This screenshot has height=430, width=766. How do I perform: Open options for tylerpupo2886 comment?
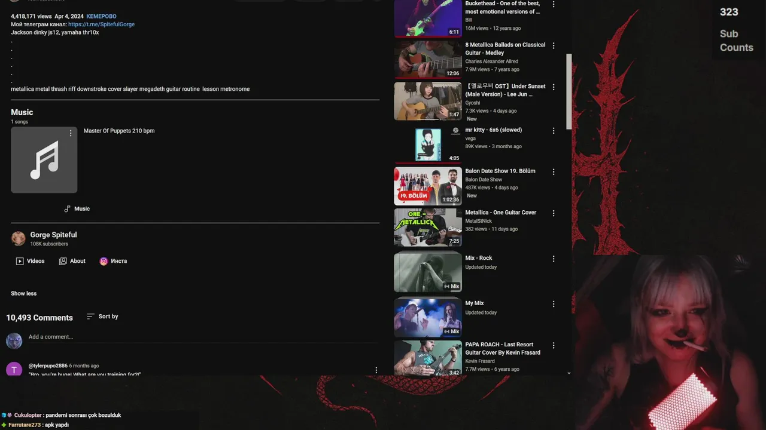point(376,370)
